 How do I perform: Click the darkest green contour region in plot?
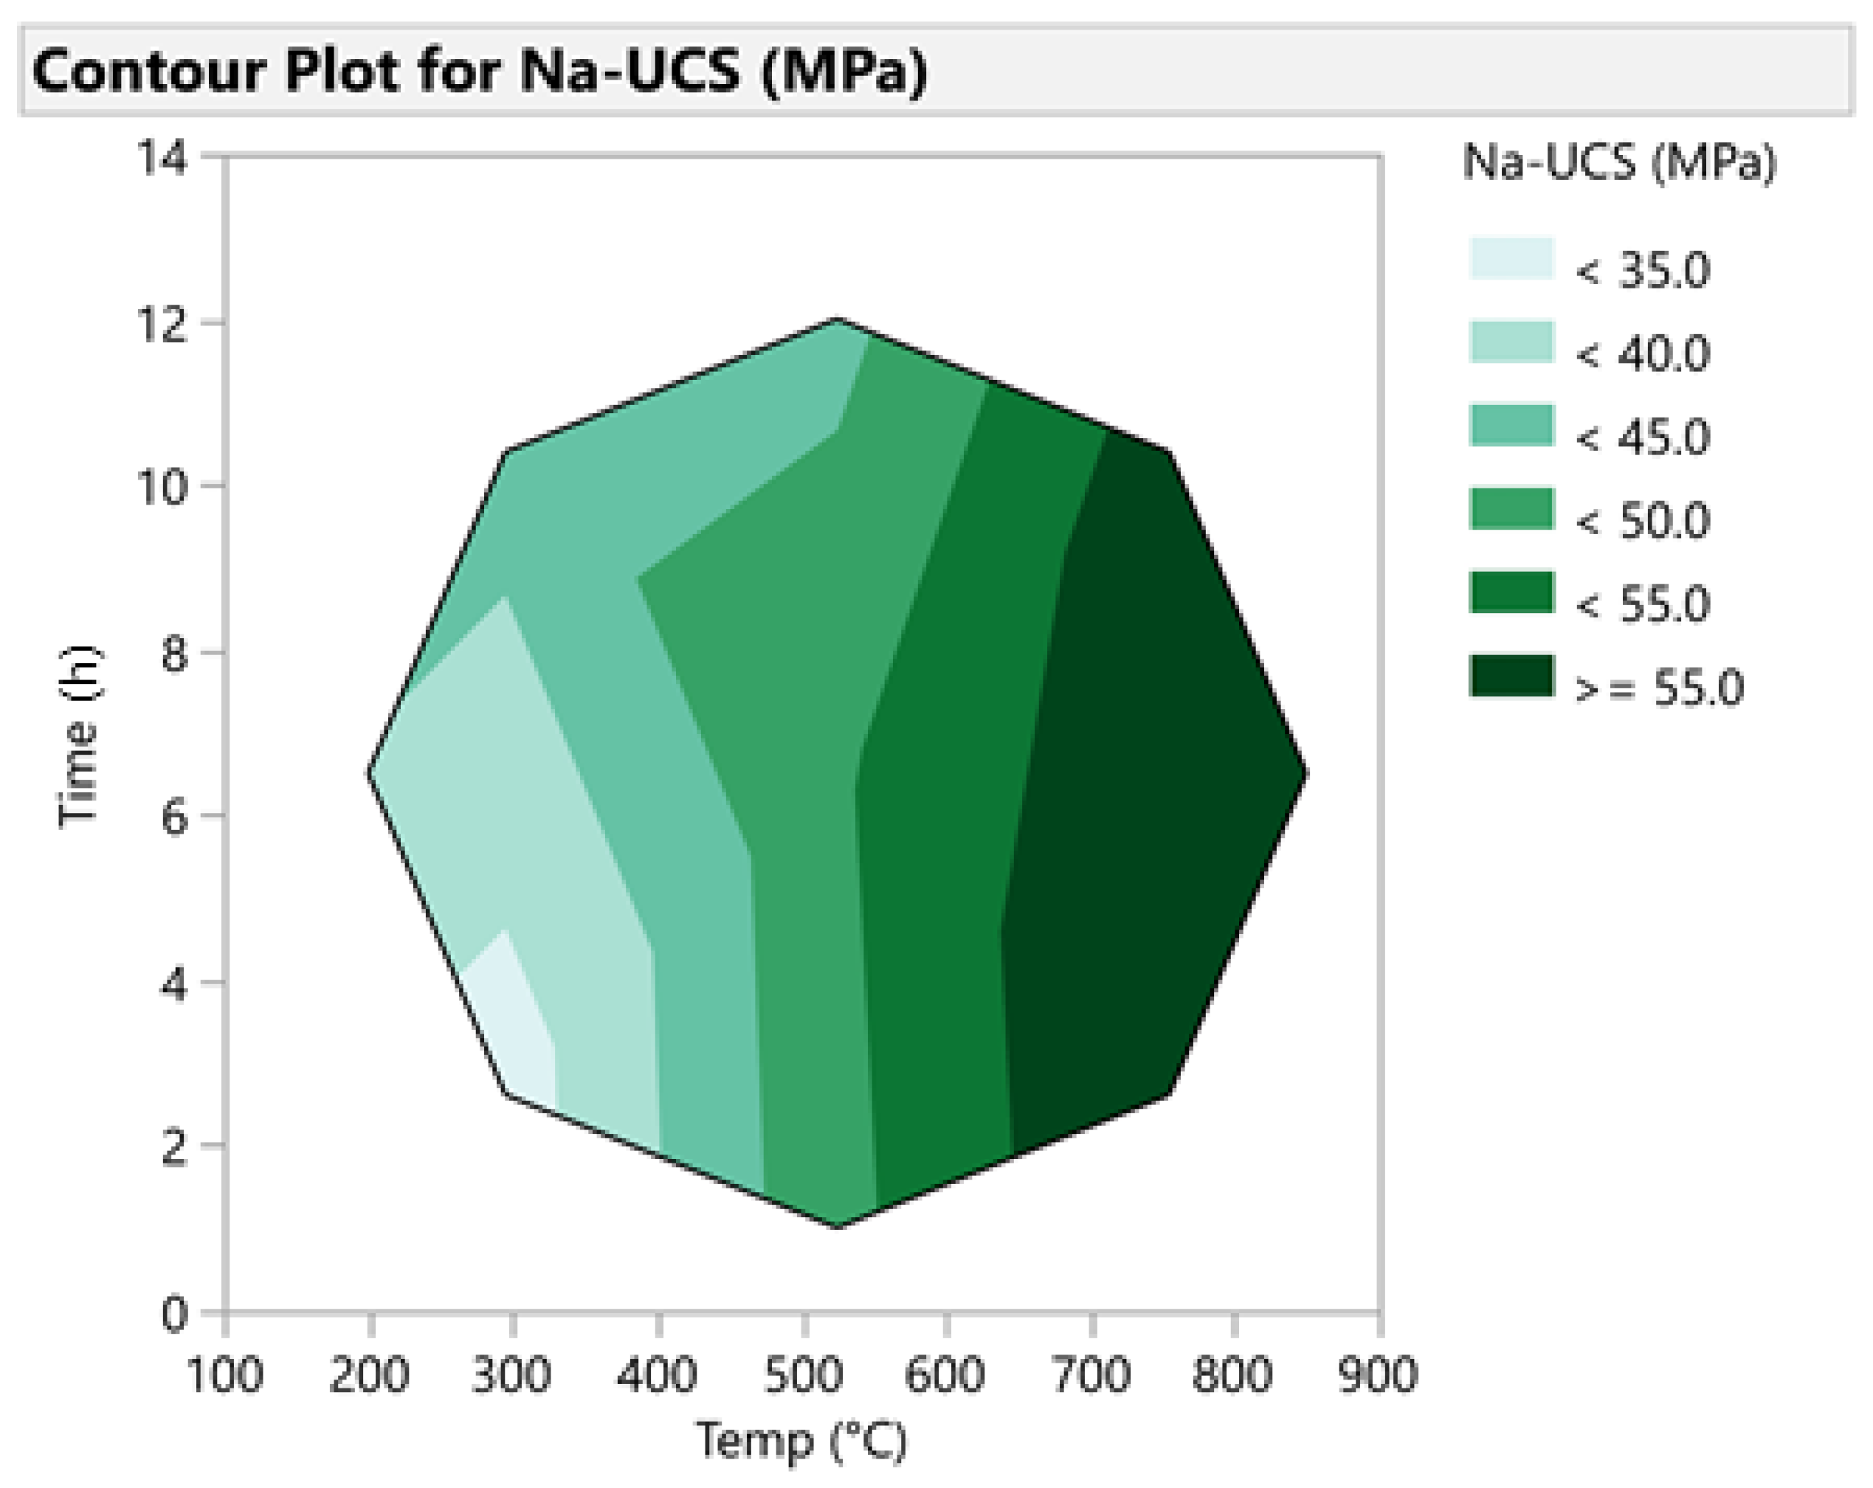pos(1156,782)
